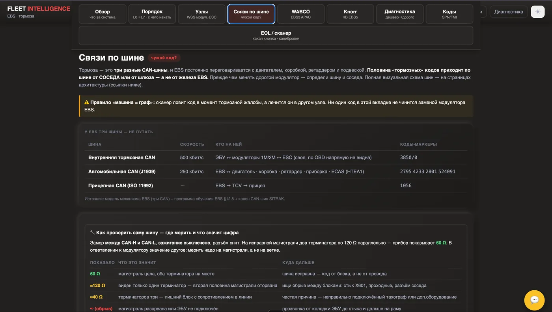Screen dimensions: 552x312
Task: Click the 'Как проверить саму шину' heading
Action: pos(167,233)
